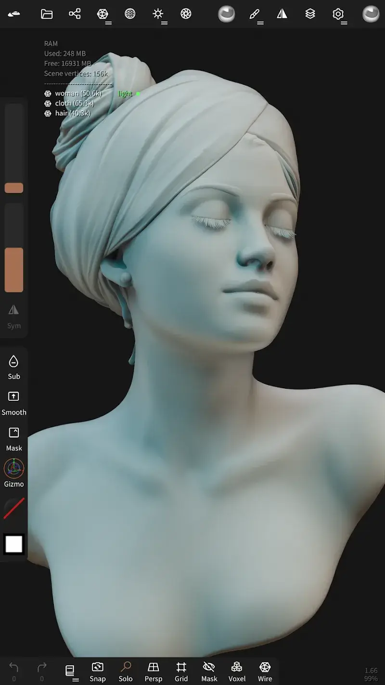The width and height of the screenshot is (385, 685).
Task: Open the Files panel
Action: point(47,14)
